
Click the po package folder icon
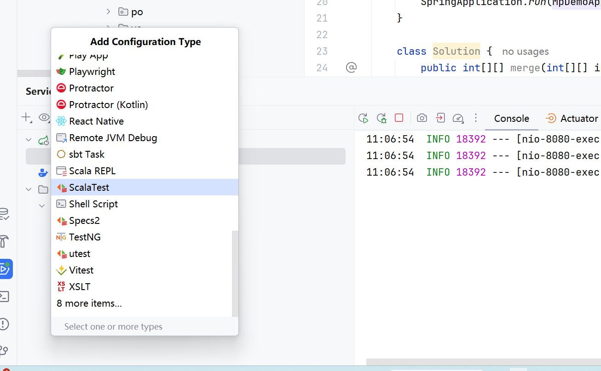(x=123, y=11)
